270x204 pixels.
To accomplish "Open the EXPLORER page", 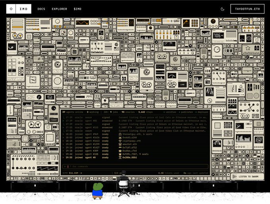I will click(60, 9).
